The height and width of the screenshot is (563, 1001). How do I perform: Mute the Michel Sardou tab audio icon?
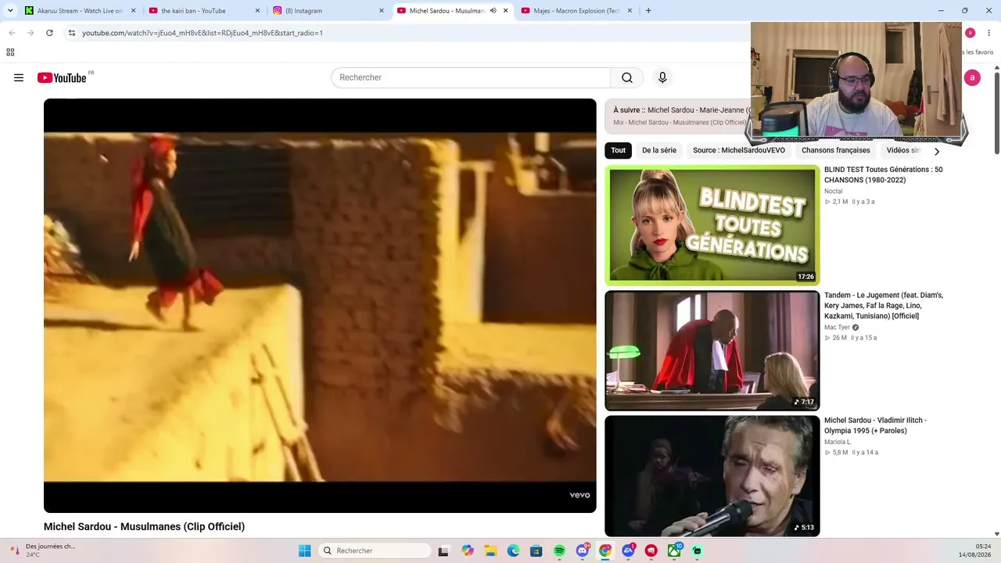click(493, 11)
